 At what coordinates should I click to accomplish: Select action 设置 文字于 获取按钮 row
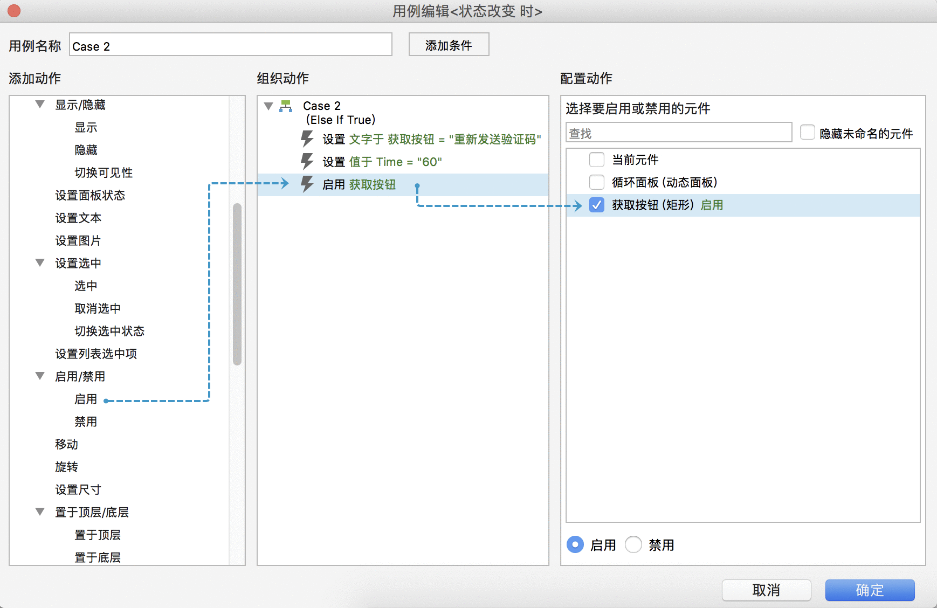click(403, 139)
